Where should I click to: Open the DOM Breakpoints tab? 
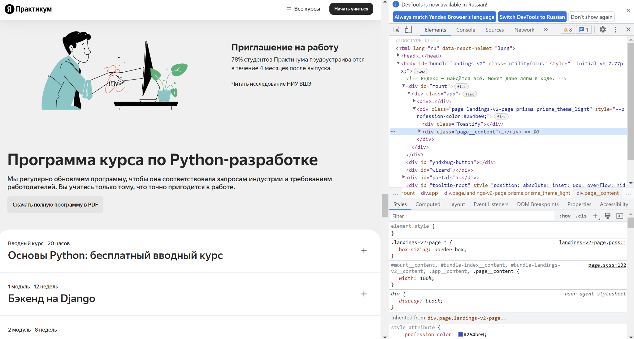538,204
